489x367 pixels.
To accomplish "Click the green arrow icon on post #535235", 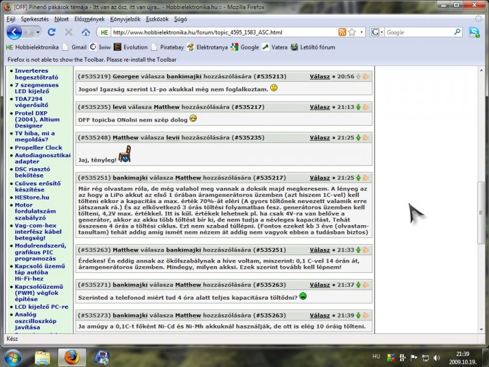I will tap(358, 106).
